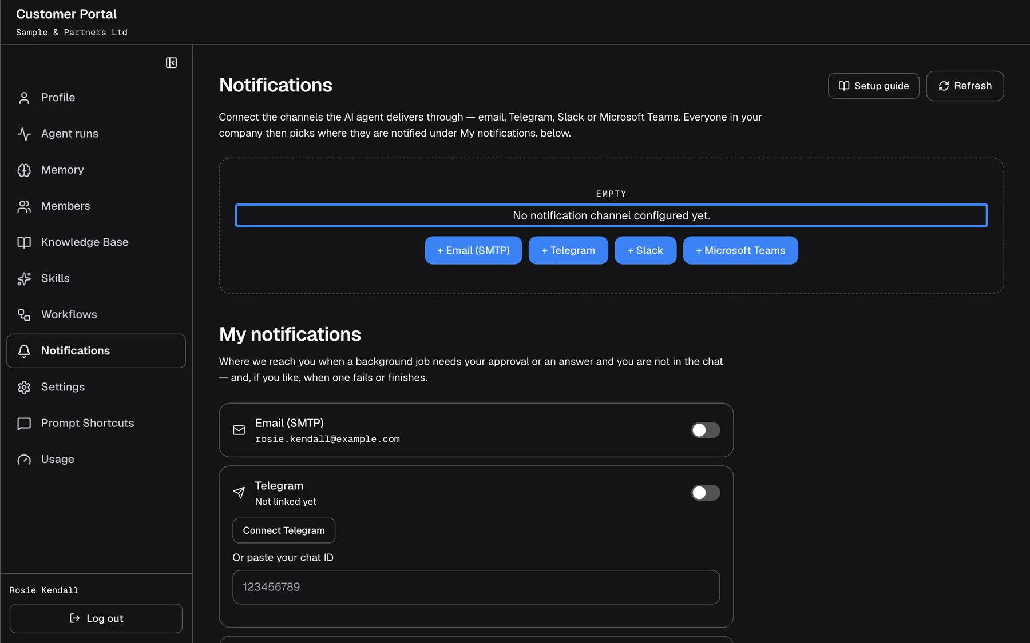
Task: Click the Knowledge Base book icon
Action: coord(24,242)
